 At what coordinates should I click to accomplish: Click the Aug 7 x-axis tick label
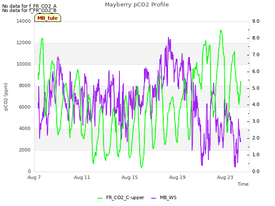point(34,177)
